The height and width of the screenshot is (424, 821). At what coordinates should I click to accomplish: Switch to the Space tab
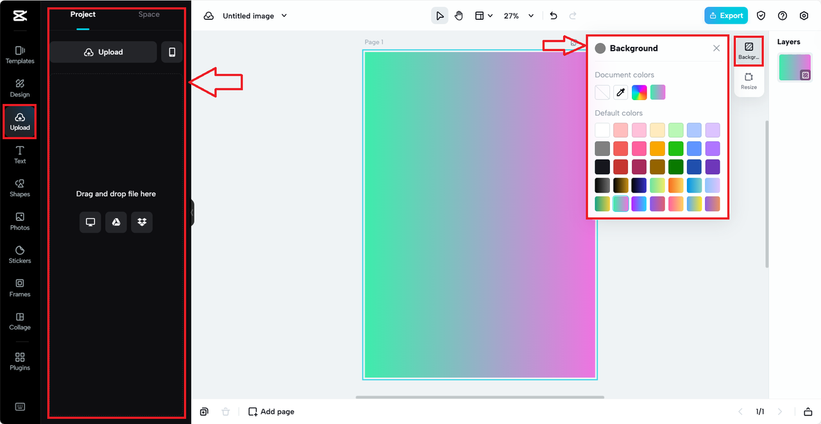point(149,15)
